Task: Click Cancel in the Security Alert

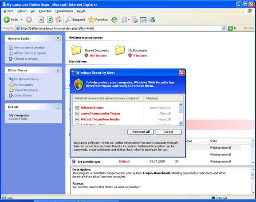Action: pos(169,132)
